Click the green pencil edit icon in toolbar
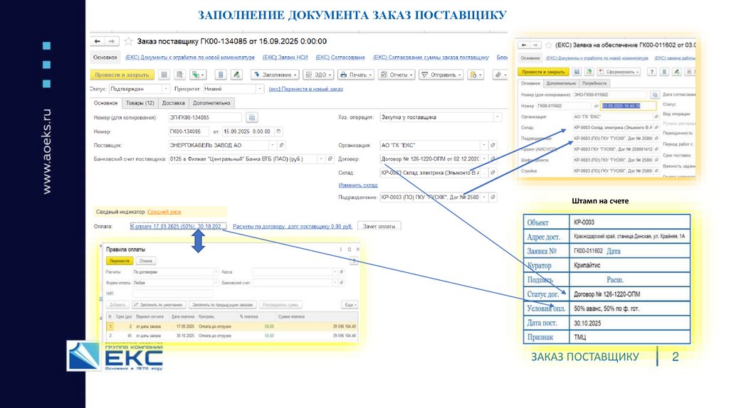Image resolution: width=729 pixels, height=408 pixels. click(x=236, y=75)
